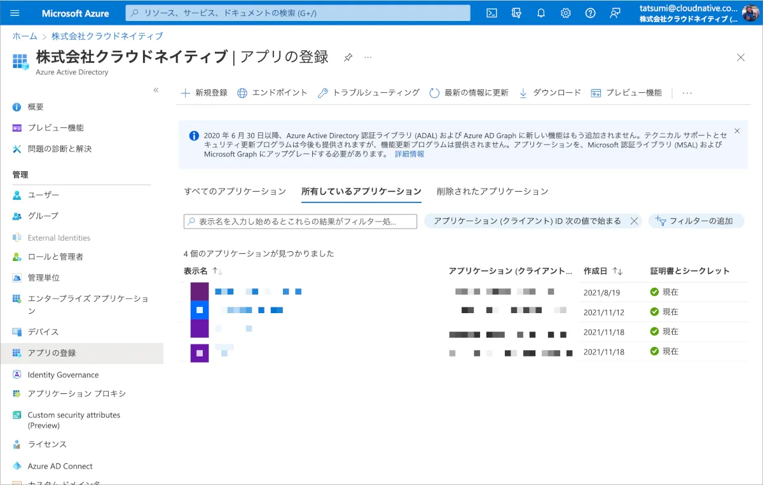Click the アプリケーション (クライアント) ID filter pill
The width and height of the screenshot is (763, 485).
coord(527,221)
